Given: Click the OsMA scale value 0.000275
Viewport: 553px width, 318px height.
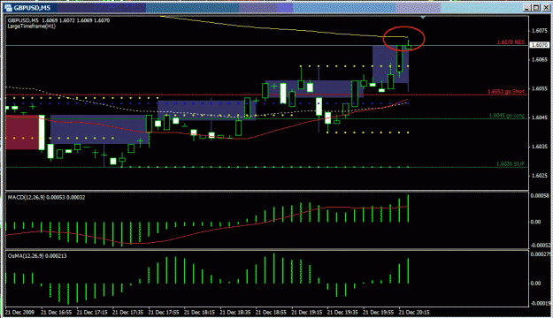Looking at the screenshot, I should [x=541, y=254].
